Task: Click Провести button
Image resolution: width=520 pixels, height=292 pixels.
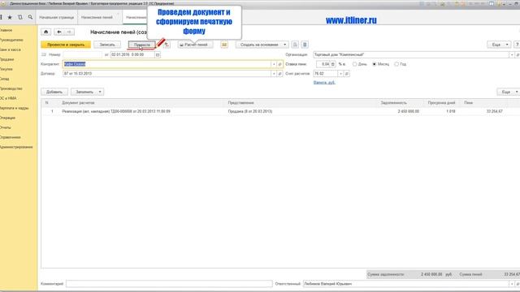Action: click(142, 45)
